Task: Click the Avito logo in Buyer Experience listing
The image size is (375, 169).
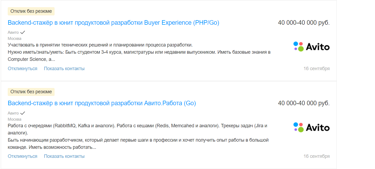Action: click(x=311, y=47)
